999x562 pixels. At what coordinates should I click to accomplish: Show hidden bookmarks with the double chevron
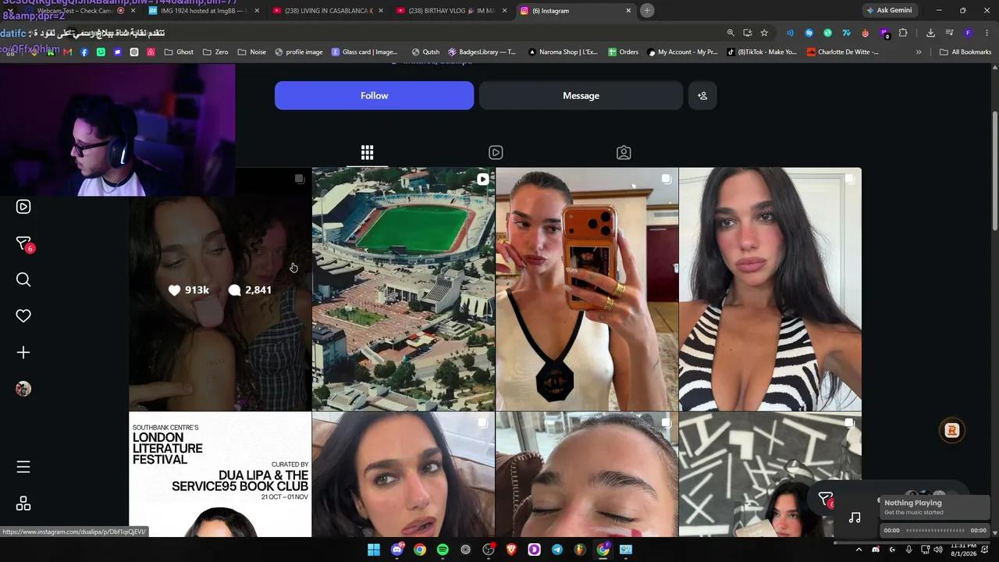(x=919, y=52)
